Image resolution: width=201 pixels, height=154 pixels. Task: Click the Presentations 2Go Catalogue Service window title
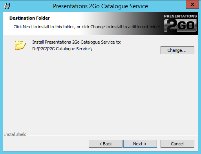coord(100,6)
